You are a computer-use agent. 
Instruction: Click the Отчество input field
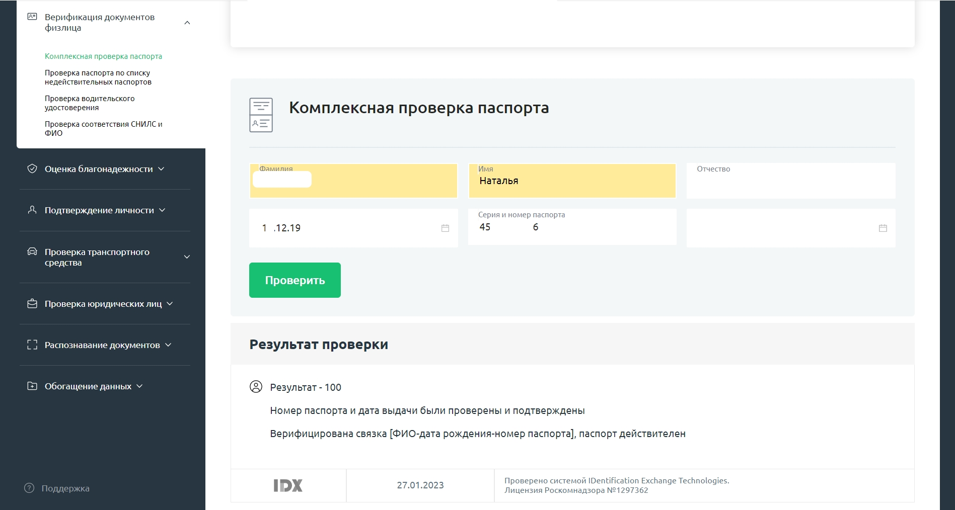pyautogui.click(x=790, y=181)
